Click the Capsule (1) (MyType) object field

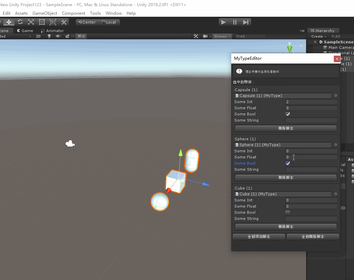click(x=283, y=96)
